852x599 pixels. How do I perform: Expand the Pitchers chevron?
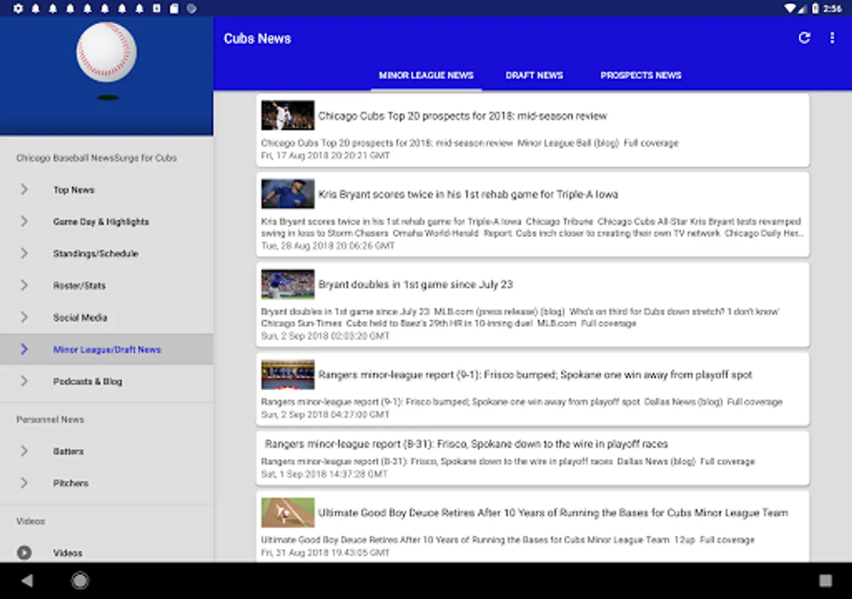tap(25, 483)
